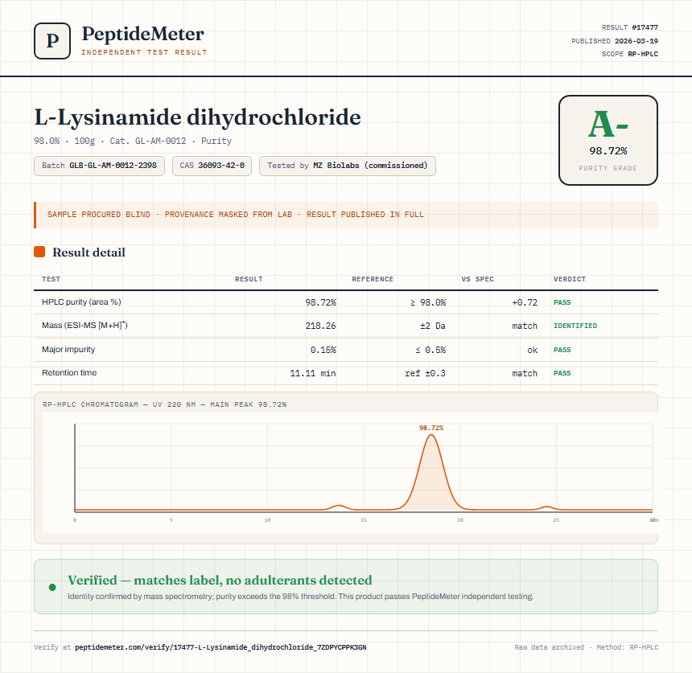This screenshot has height=673, width=692.
Task: Click the 98.72% label above peak
Action: pyautogui.click(x=431, y=428)
